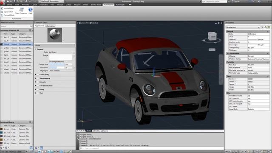Click the Masonry Brick library row
272x153 pixels.
pos(16,143)
